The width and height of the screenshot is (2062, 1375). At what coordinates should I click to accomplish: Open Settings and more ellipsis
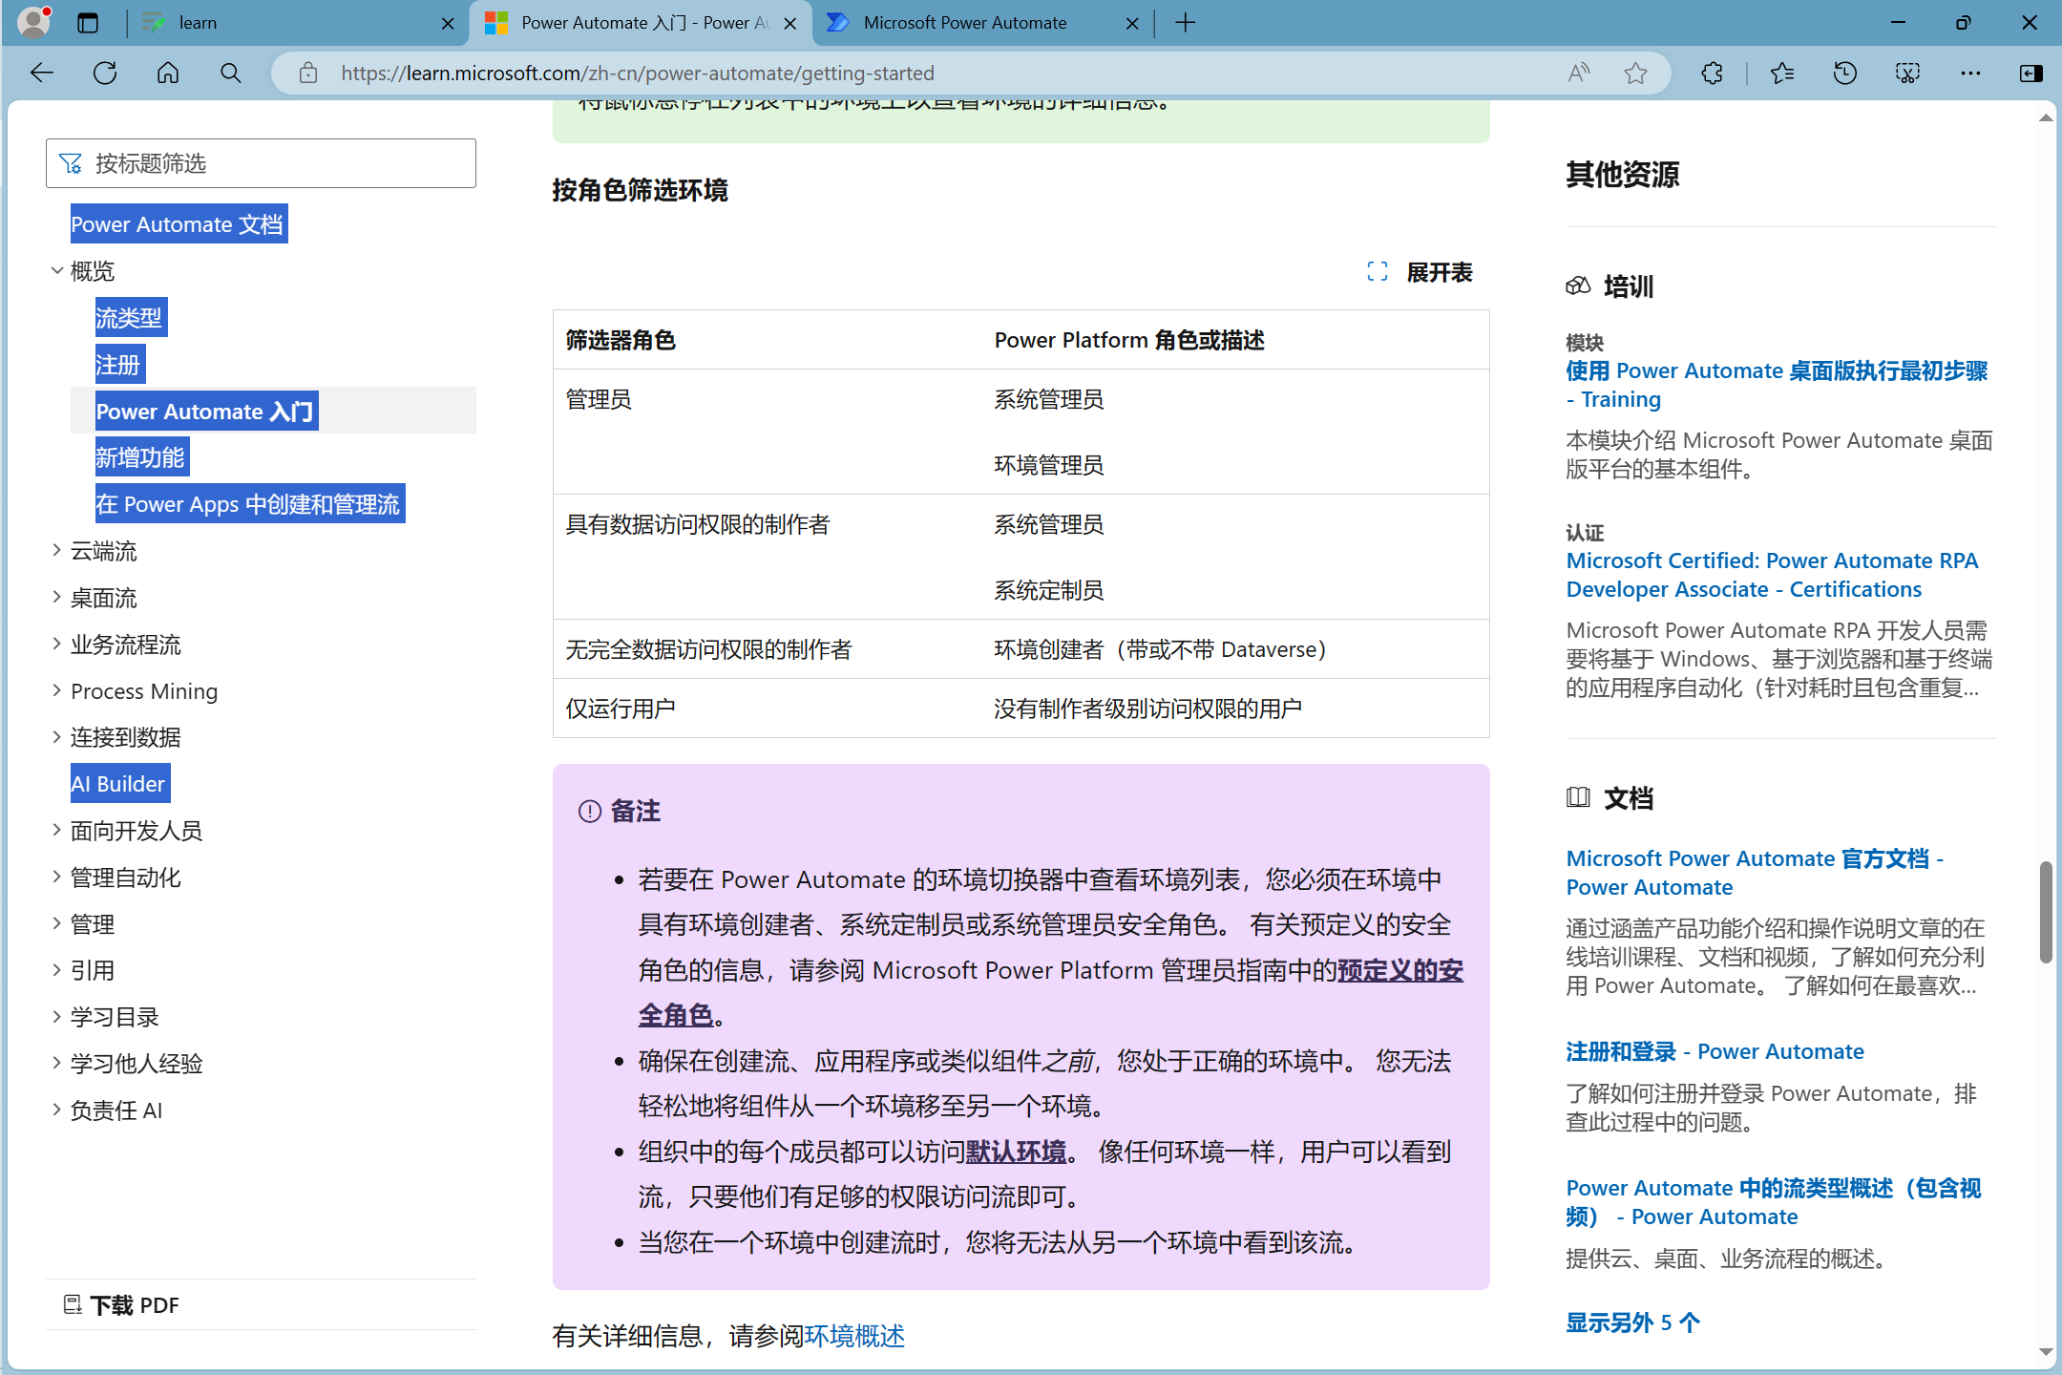(x=1970, y=74)
